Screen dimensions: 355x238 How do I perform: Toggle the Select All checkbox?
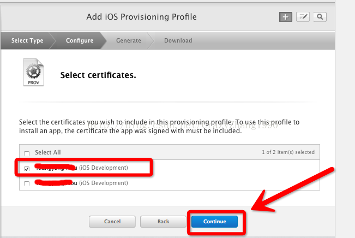point(27,153)
